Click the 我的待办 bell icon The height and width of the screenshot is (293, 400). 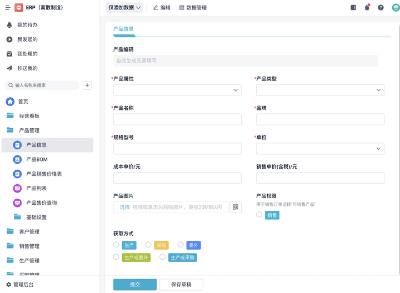point(9,25)
